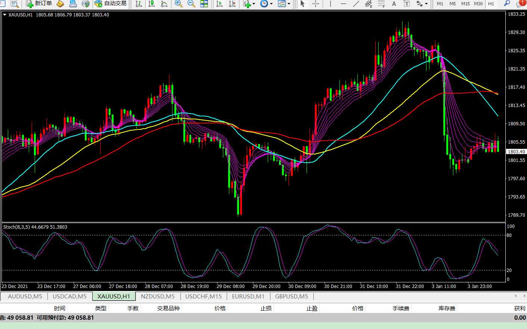Switch to M1 timeframe
The width and height of the screenshot is (527, 329).
[x=440, y=4]
